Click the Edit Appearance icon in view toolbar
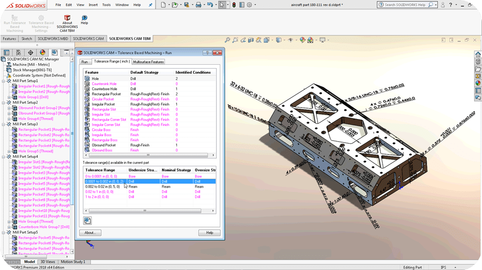This screenshot has width=482, height=270. (x=303, y=40)
